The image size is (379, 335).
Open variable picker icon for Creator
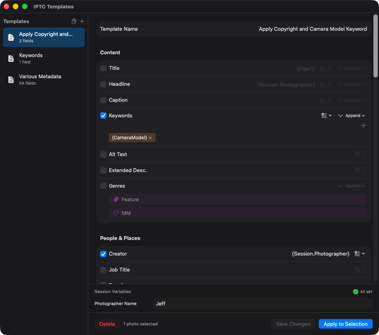click(360, 254)
